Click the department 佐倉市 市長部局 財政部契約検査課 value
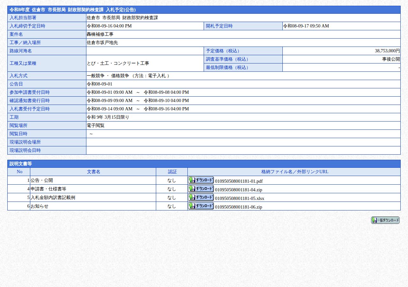Viewport: 408px width, 287px height. click(122, 18)
